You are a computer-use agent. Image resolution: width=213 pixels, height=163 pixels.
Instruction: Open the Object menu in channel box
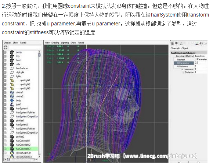(185, 48)
